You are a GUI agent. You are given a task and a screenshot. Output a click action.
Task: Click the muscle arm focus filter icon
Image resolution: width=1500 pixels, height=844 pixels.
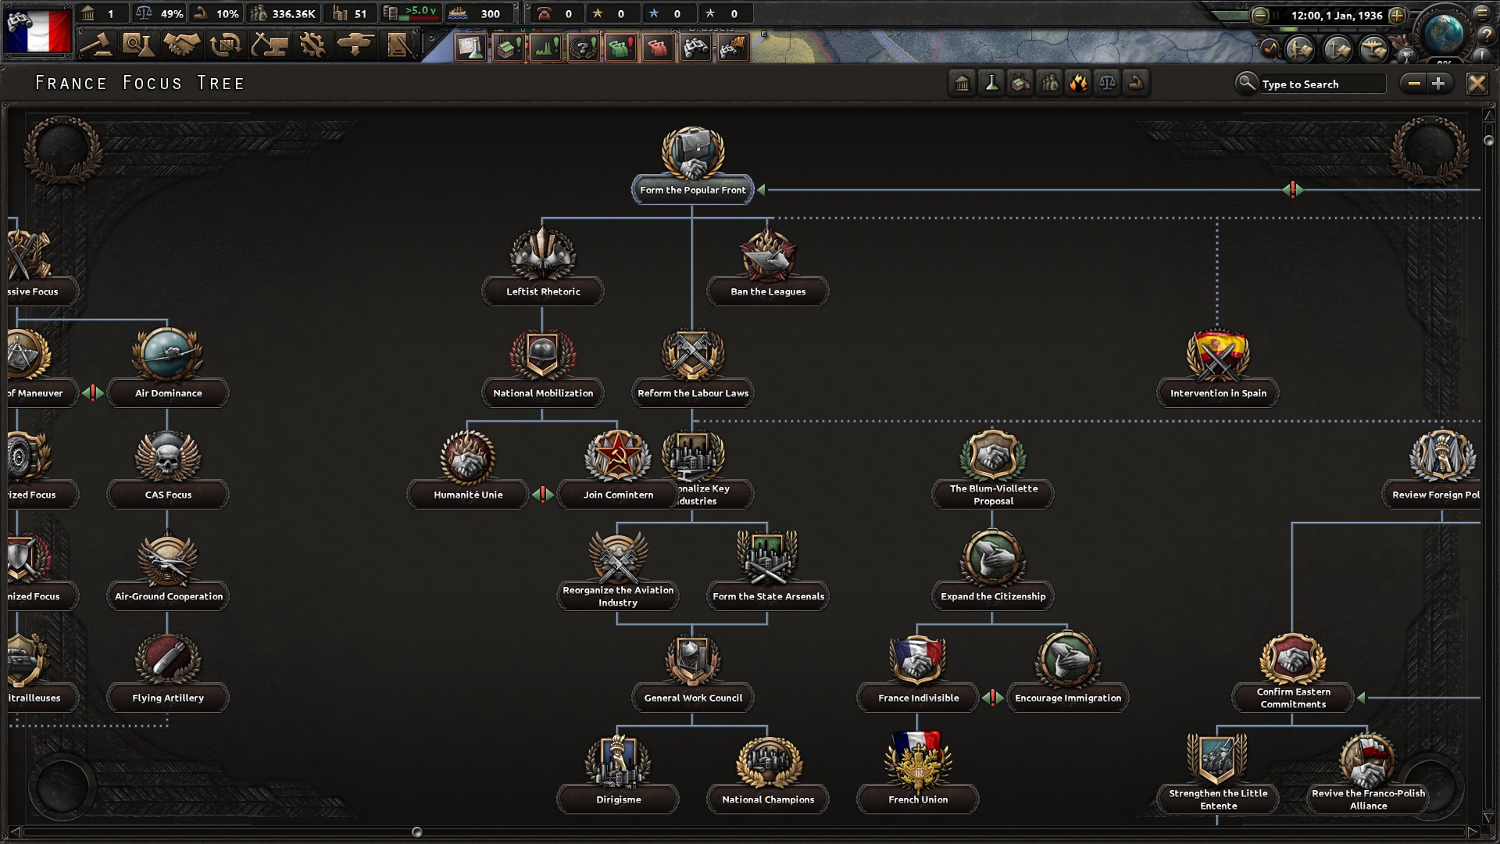pyautogui.click(x=1137, y=83)
